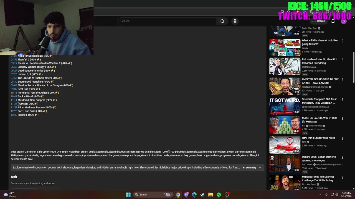Viewport: 355px width, 199px height.
Task: Open more options for pengy channel video
Action: pos(342,41)
